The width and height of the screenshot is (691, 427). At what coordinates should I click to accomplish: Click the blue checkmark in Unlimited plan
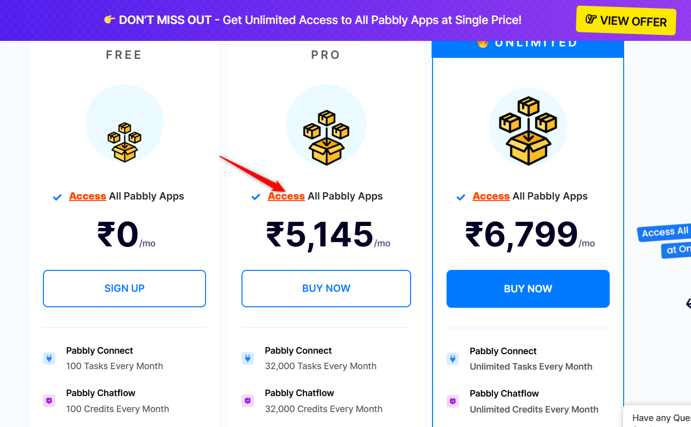pyautogui.click(x=461, y=197)
